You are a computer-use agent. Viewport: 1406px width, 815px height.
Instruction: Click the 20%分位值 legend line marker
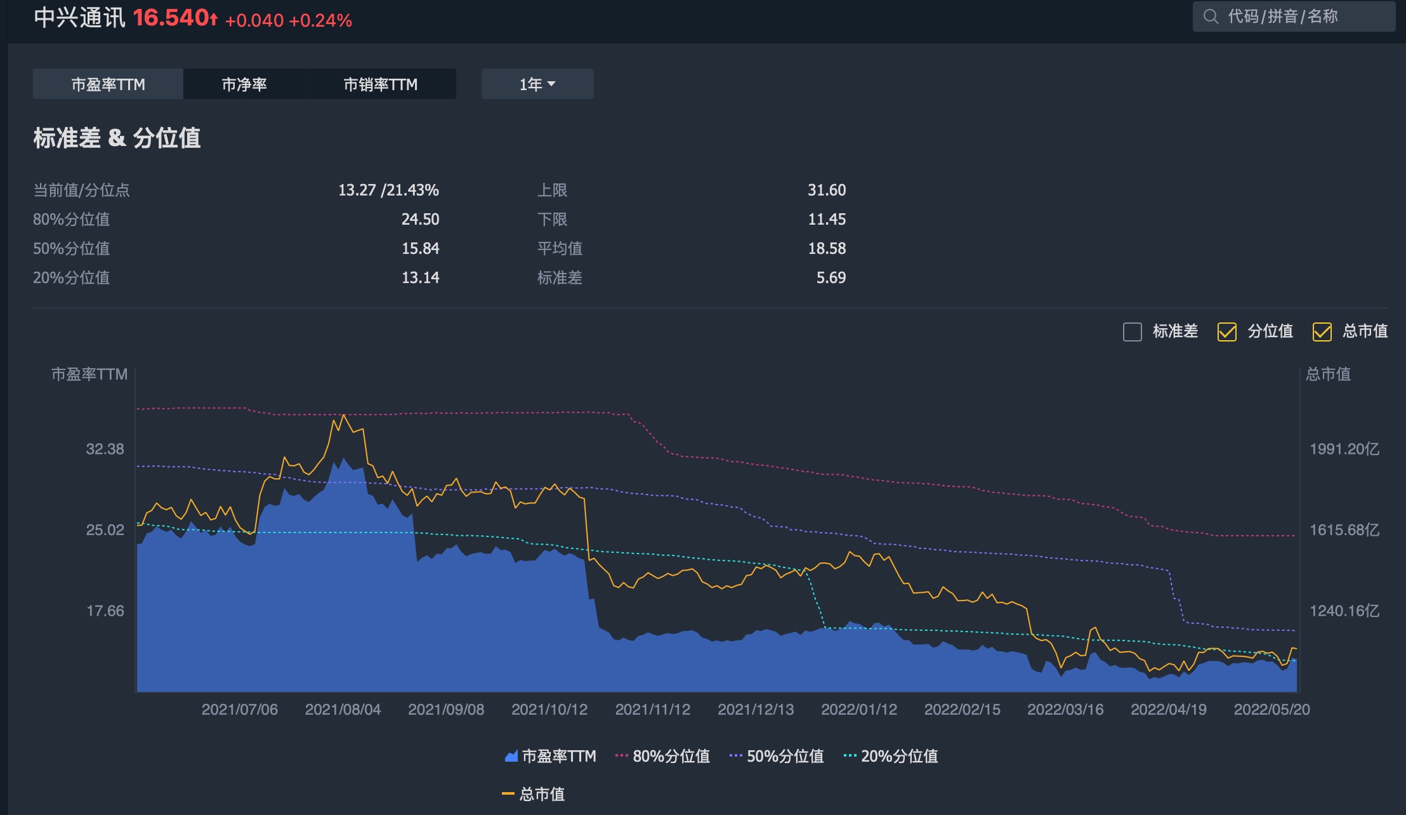click(x=850, y=756)
